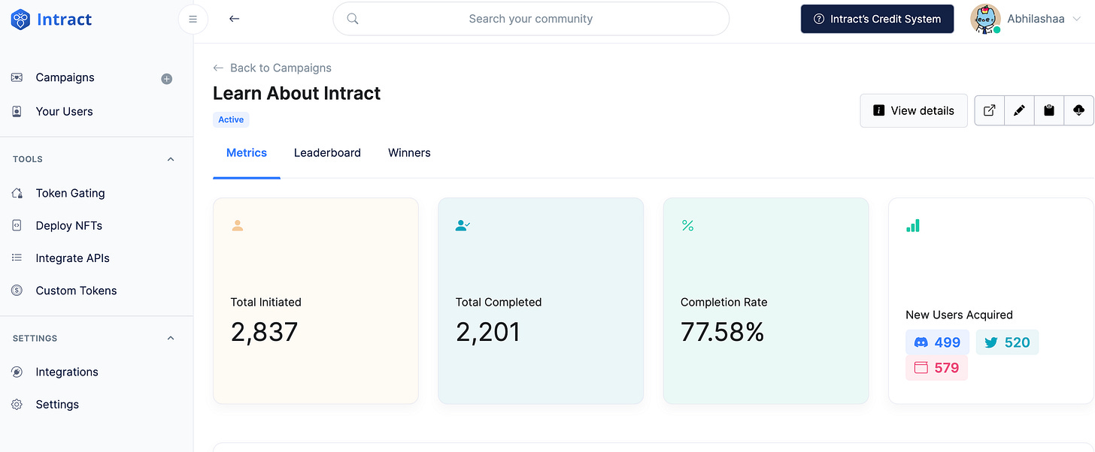Click the green bar chart icon
The height and width of the screenshot is (452, 1095).
pos(913,225)
